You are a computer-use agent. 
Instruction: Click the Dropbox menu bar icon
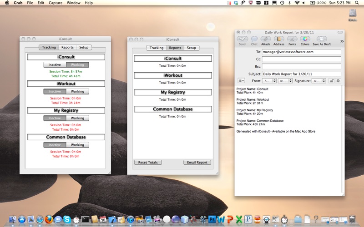[x=236, y=3]
